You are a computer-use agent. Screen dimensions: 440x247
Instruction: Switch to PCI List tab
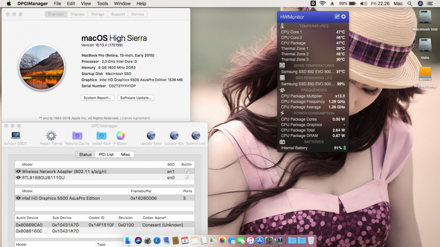(x=106, y=154)
